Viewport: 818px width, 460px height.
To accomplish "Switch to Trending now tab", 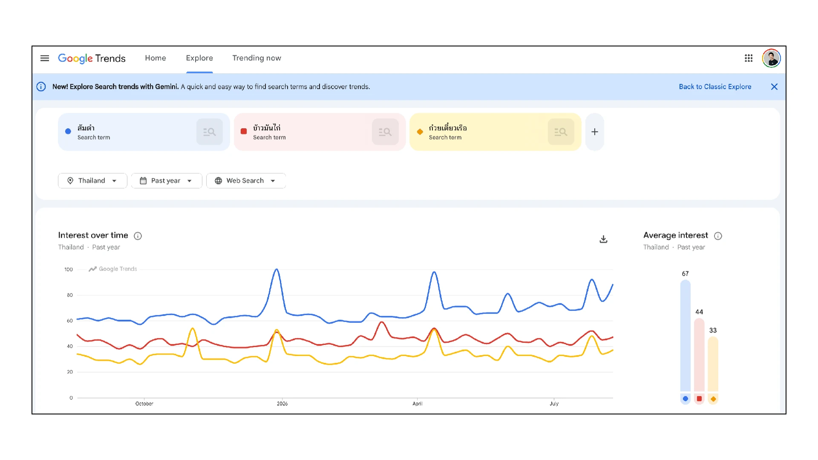I will pyautogui.click(x=256, y=58).
